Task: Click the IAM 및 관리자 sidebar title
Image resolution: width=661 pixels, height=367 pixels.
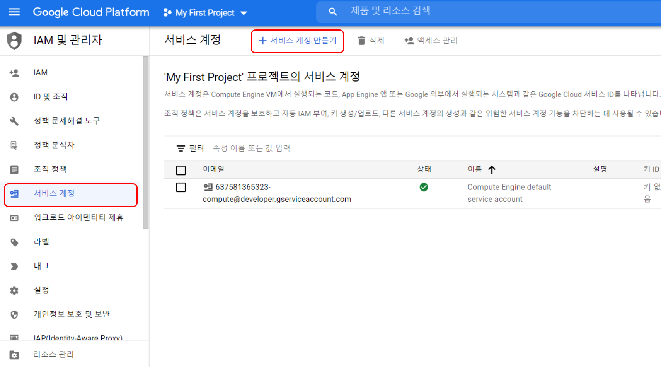Action: (68, 40)
